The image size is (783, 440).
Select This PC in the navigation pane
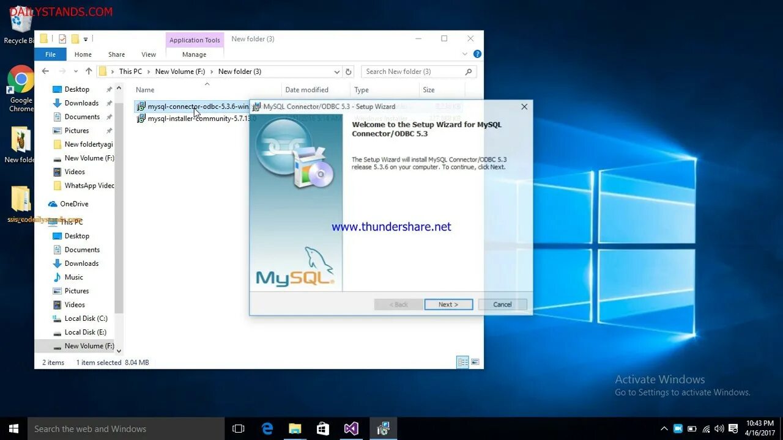click(71, 222)
